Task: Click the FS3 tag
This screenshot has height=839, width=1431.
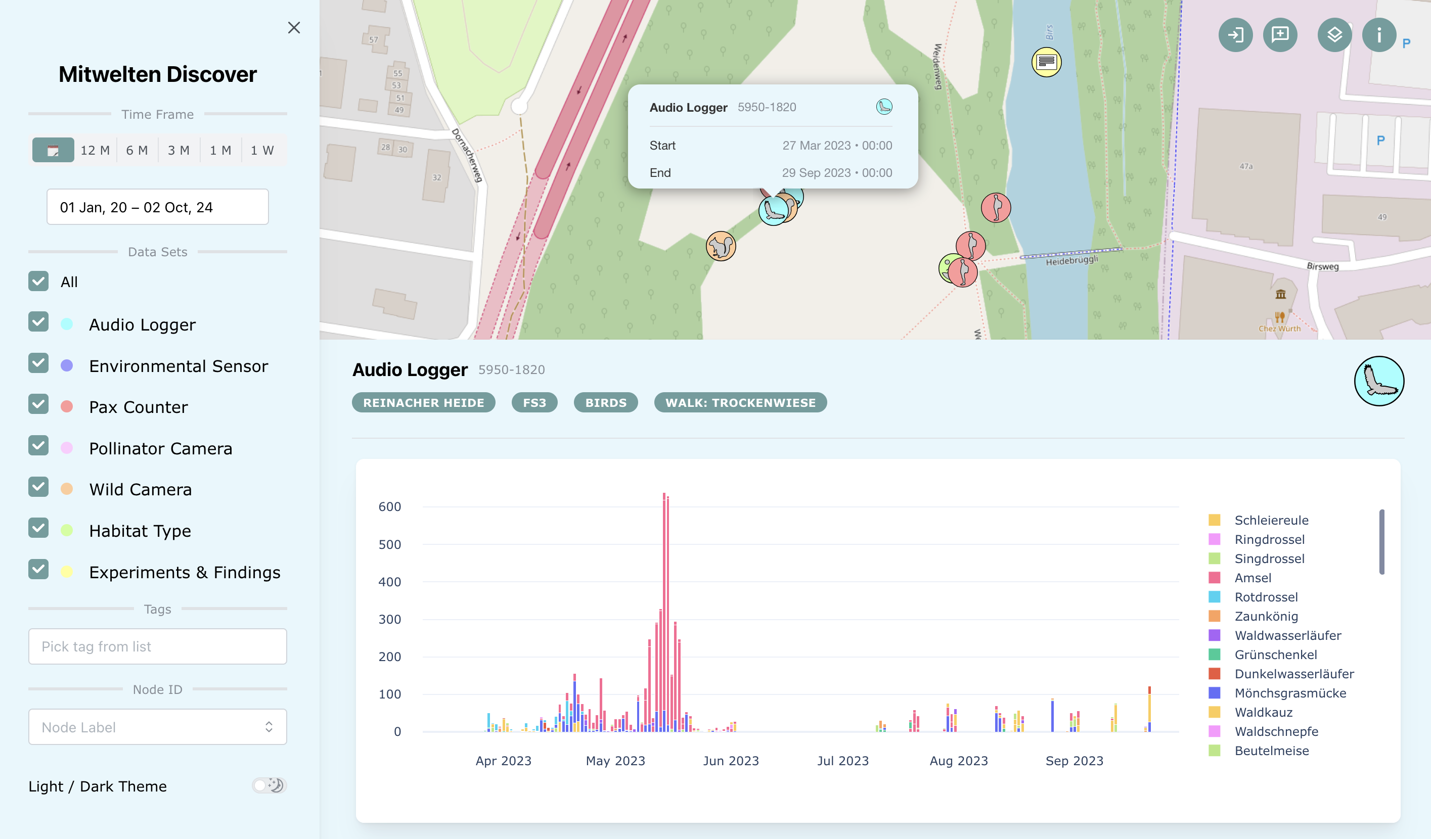Action: pos(534,402)
